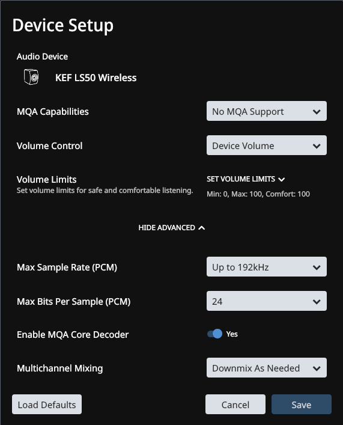The image size is (343, 425).
Task: Click the chevron beside Set Volume Limits
Action: [x=282, y=179]
